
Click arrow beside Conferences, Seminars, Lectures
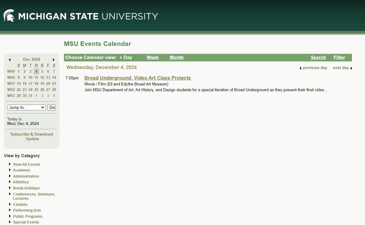tap(10, 194)
